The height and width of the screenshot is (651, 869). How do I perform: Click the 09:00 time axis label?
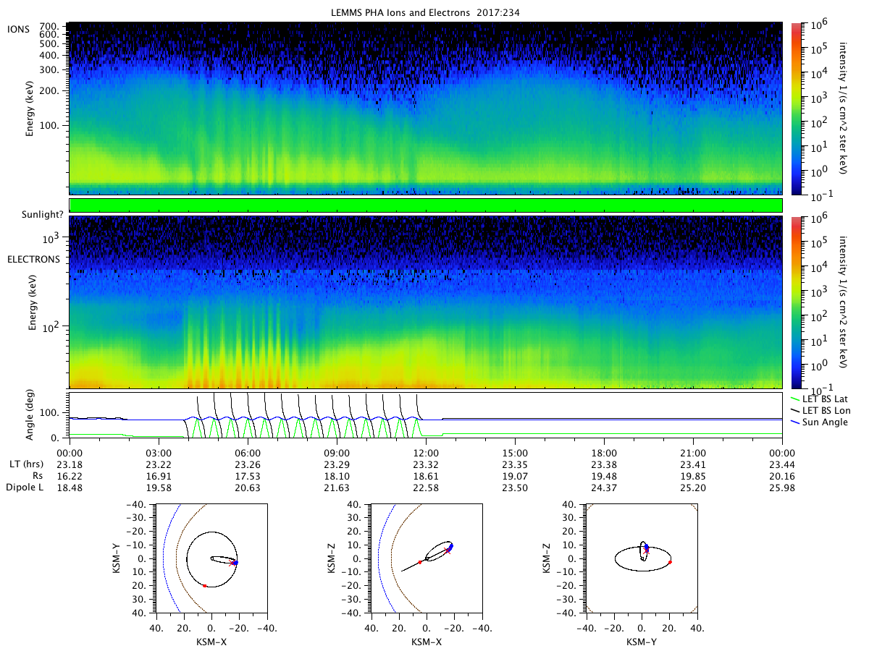coord(337,452)
